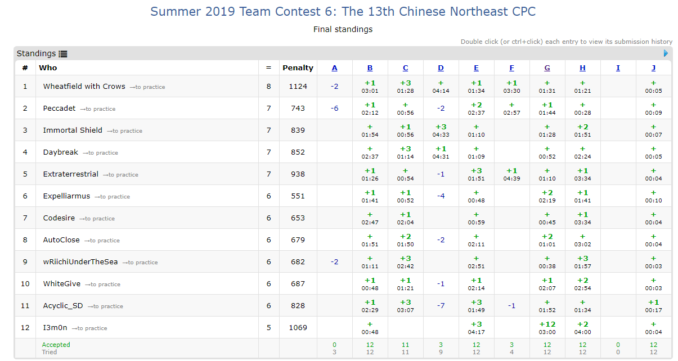Click the blue arrow at standings right
The height and width of the screenshot is (361, 678).
[x=666, y=53]
